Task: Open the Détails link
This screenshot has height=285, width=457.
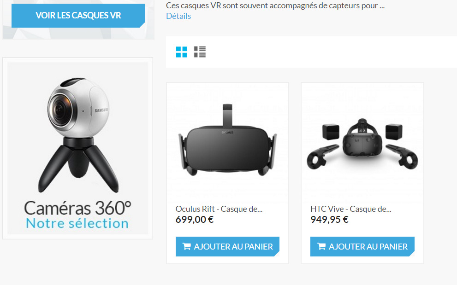Action: 178,16
